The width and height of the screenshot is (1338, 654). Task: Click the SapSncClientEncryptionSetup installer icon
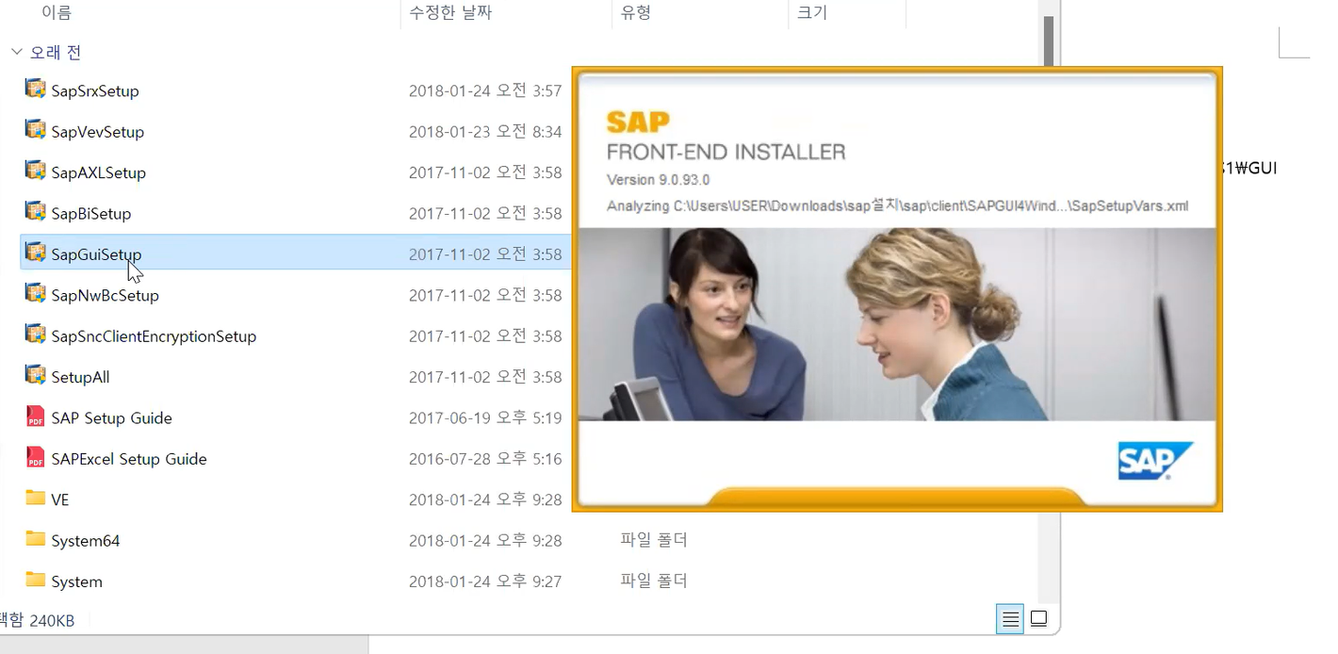click(36, 334)
